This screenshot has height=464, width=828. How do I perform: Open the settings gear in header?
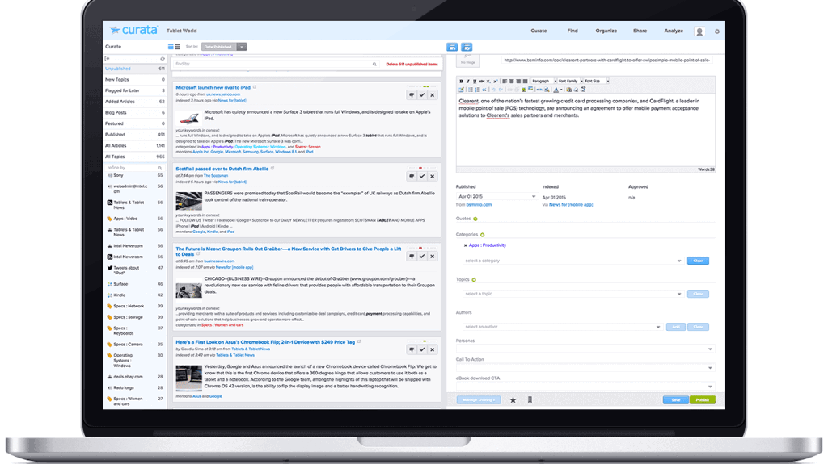[717, 31]
